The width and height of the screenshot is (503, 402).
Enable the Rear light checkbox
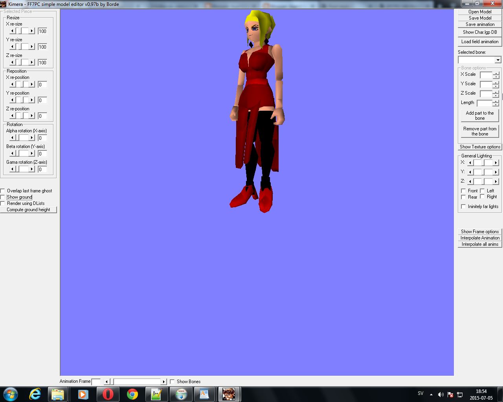463,197
